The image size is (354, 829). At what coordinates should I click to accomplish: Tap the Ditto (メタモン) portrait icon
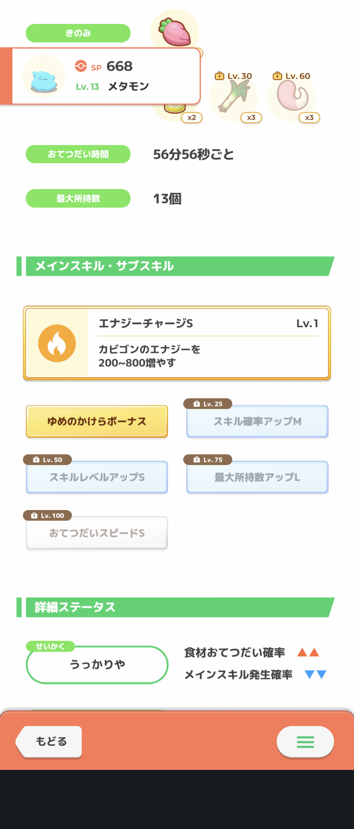pyautogui.click(x=44, y=76)
